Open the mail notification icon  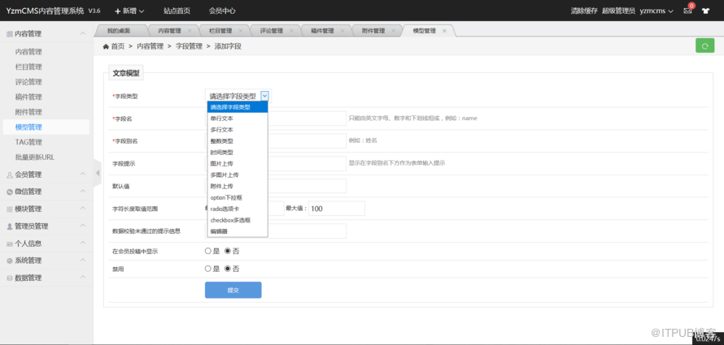pyautogui.click(x=687, y=11)
